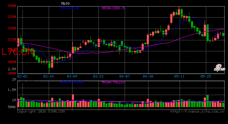Click the 1M volume axis label
The width and height of the screenshot is (228, 124).
point(14,100)
